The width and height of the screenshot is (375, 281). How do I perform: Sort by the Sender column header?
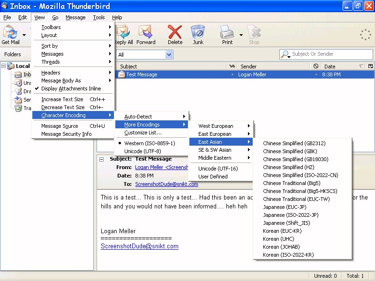[x=274, y=66]
